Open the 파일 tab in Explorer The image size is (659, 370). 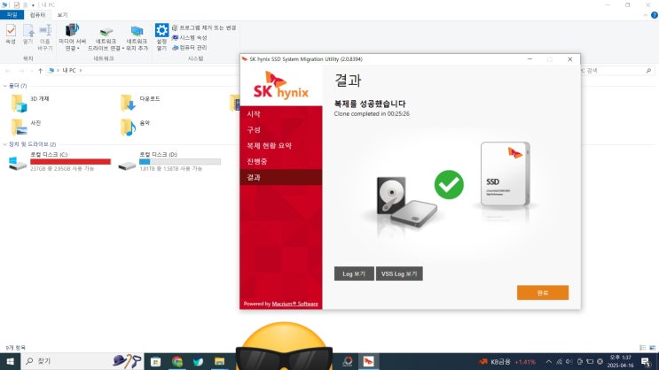[x=12, y=15]
